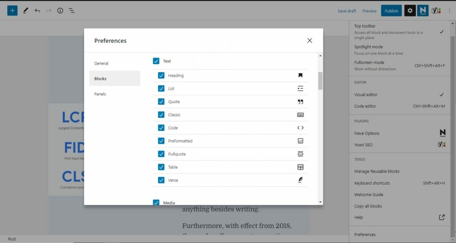Uncheck the Heading block checkbox
The image size is (456, 243).
pos(161,75)
